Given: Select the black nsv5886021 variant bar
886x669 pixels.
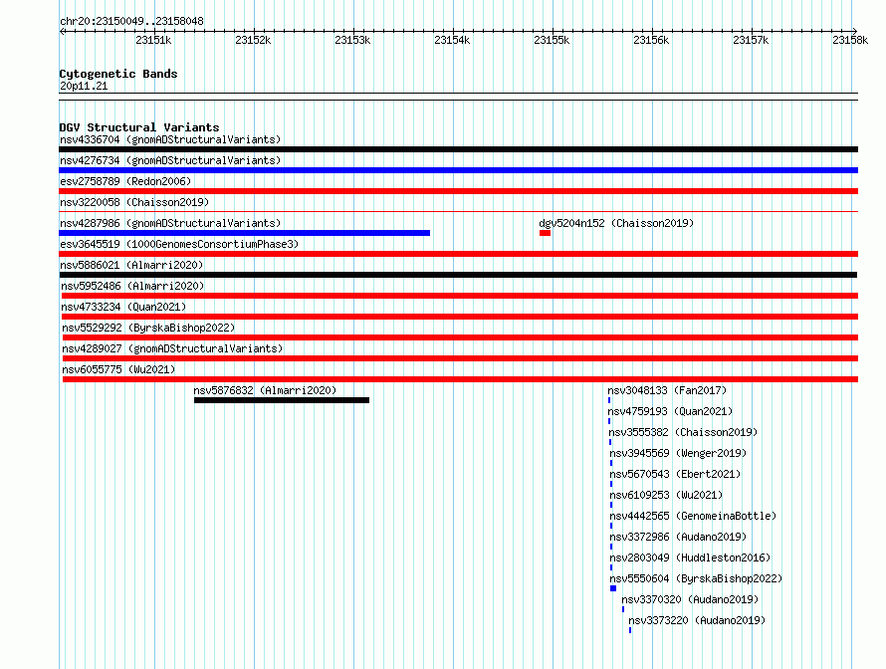Looking at the screenshot, I should 458,275.
